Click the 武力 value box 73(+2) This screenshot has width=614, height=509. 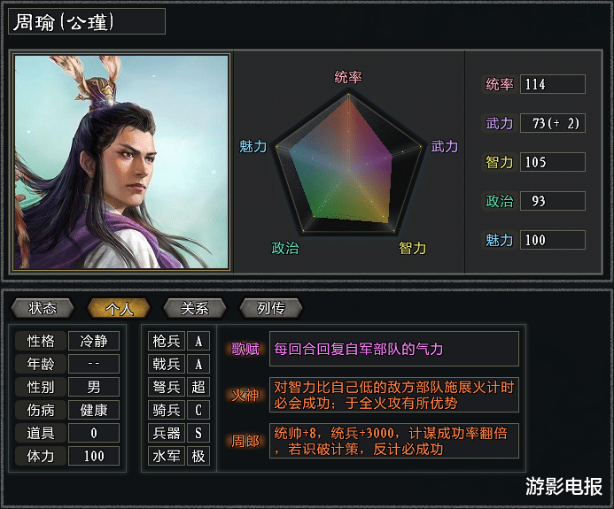click(553, 123)
